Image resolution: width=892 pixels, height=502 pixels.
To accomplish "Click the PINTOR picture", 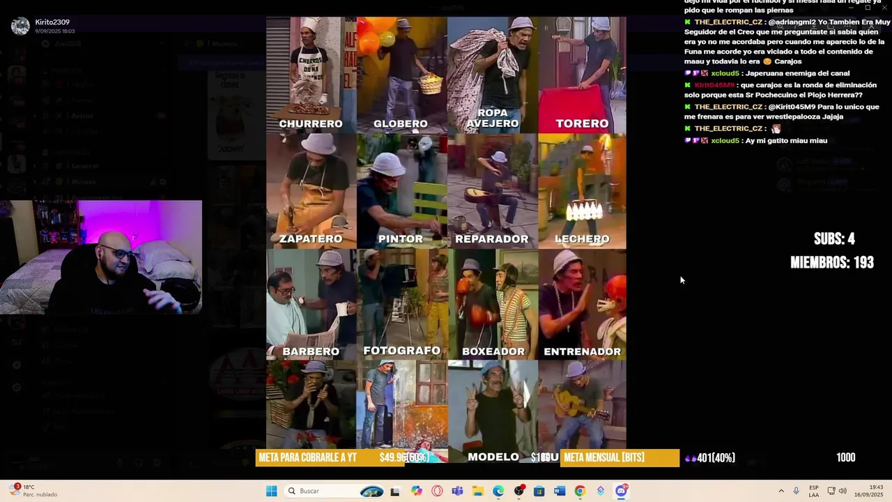I will pyautogui.click(x=401, y=191).
